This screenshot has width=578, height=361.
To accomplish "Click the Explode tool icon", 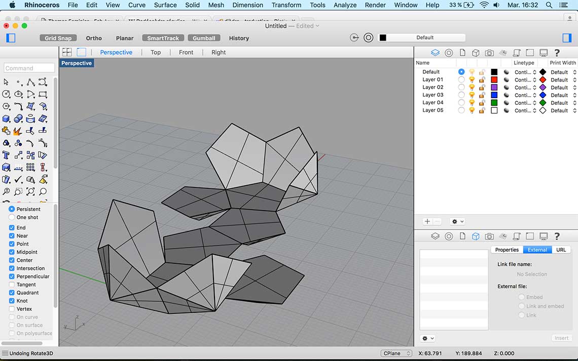I will pyautogui.click(x=17, y=131).
